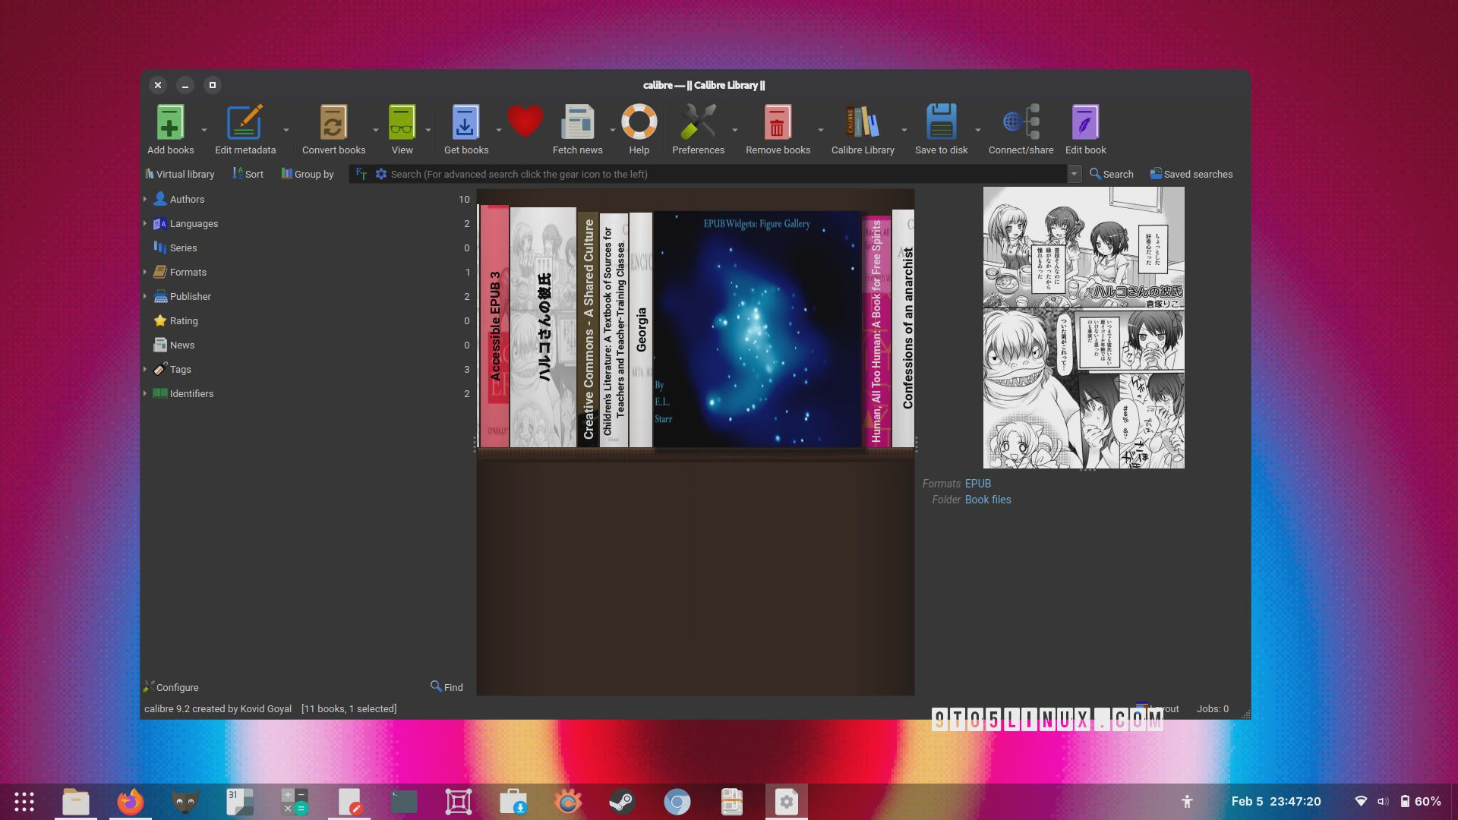Open Preferences from toolbar
The width and height of the screenshot is (1458, 820).
tap(698, 122)
